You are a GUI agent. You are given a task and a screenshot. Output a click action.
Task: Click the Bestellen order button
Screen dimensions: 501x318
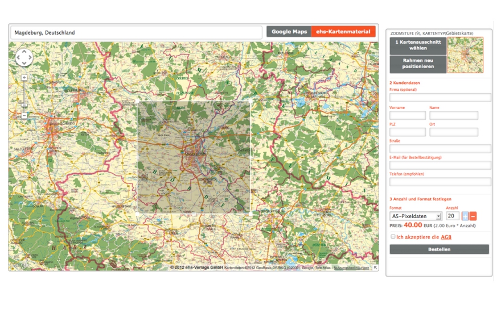[x=440, y=249]
